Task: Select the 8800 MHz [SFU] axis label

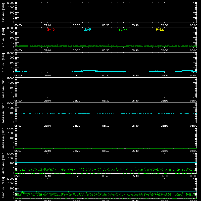Action: pyautogui.click(x=3, y=163)
